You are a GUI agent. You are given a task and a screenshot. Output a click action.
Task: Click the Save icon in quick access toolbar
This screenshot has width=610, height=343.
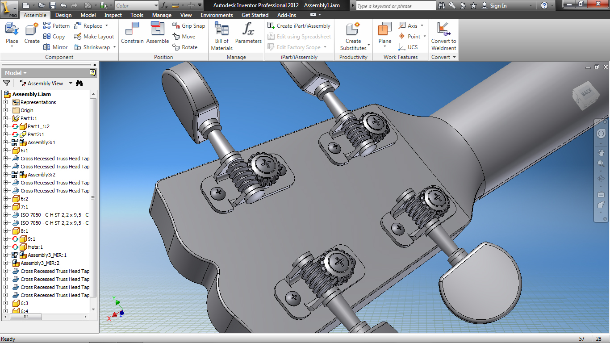[x=53, y=5]
